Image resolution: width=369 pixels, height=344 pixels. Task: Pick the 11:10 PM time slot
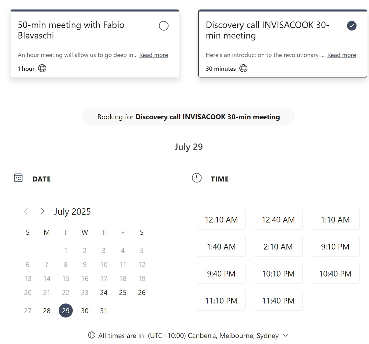coord(221,300)
